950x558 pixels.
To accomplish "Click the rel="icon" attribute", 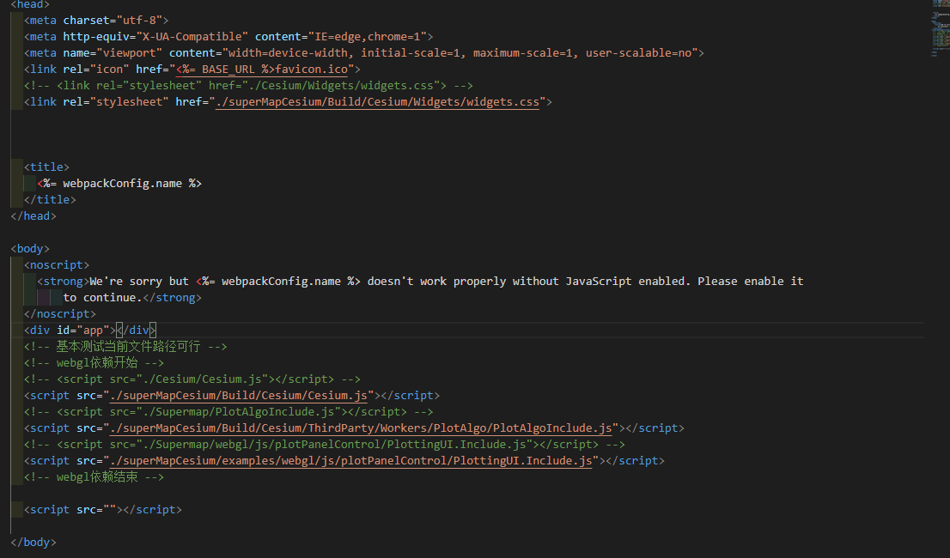I will [96, 70].
